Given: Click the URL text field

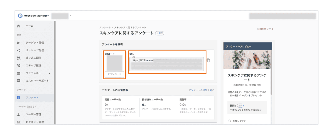Looking at the screenshot, I should tap(167, 64).
